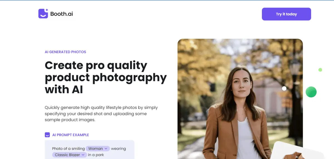Click the "Try it today" button
This screenshot has height=159, width=334.
pyautogui.click(x=286, y=14)
